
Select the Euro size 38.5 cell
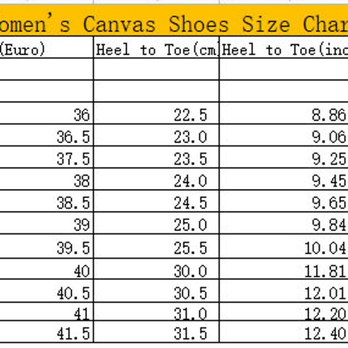coord(46,203)
